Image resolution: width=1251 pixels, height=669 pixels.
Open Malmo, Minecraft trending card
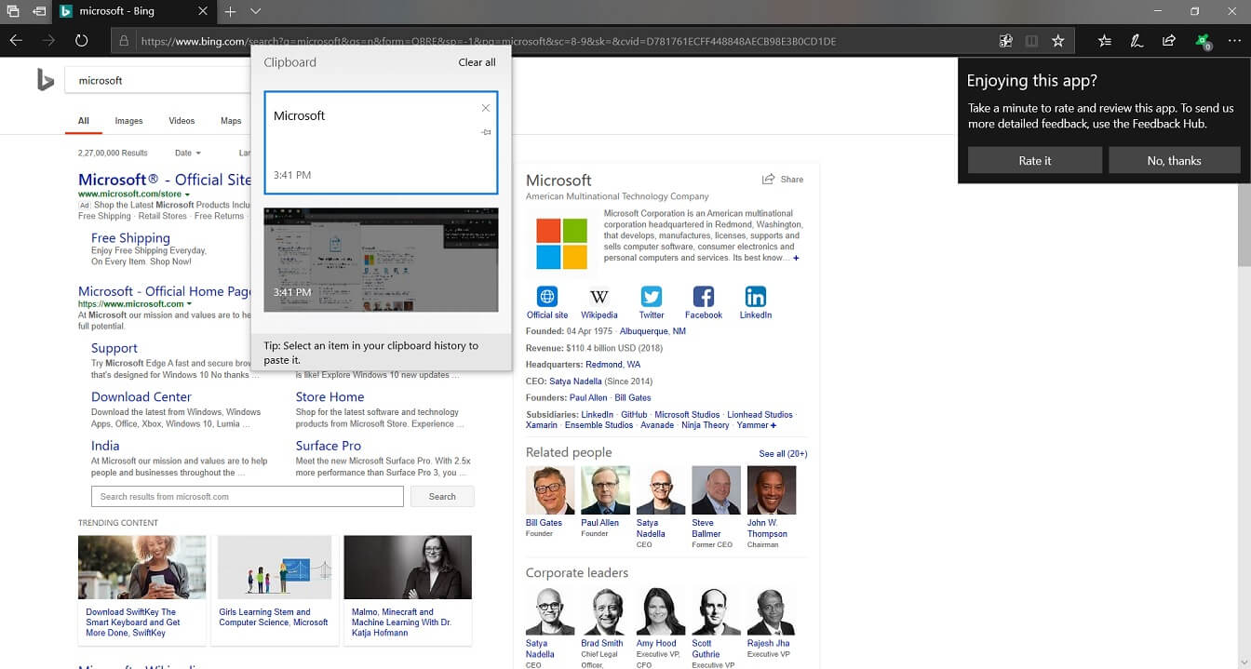(x=408, y=590)
